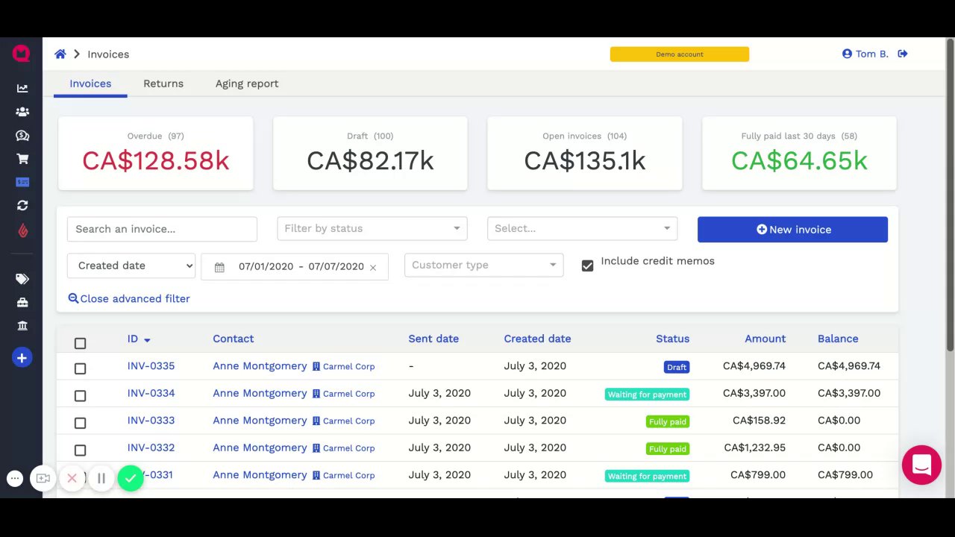Open invoice INV-0332
This screenshot has width=955, height=537.
[x=151, y=447]
